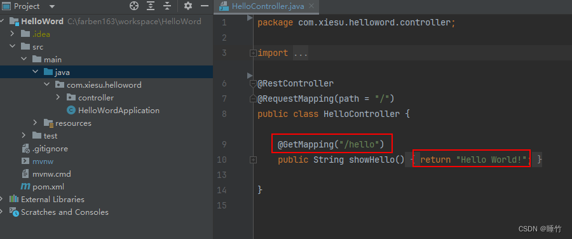This screenshot has height=239, width=572.
Task: Click the controller package folder icon
Action: point(71,97)
